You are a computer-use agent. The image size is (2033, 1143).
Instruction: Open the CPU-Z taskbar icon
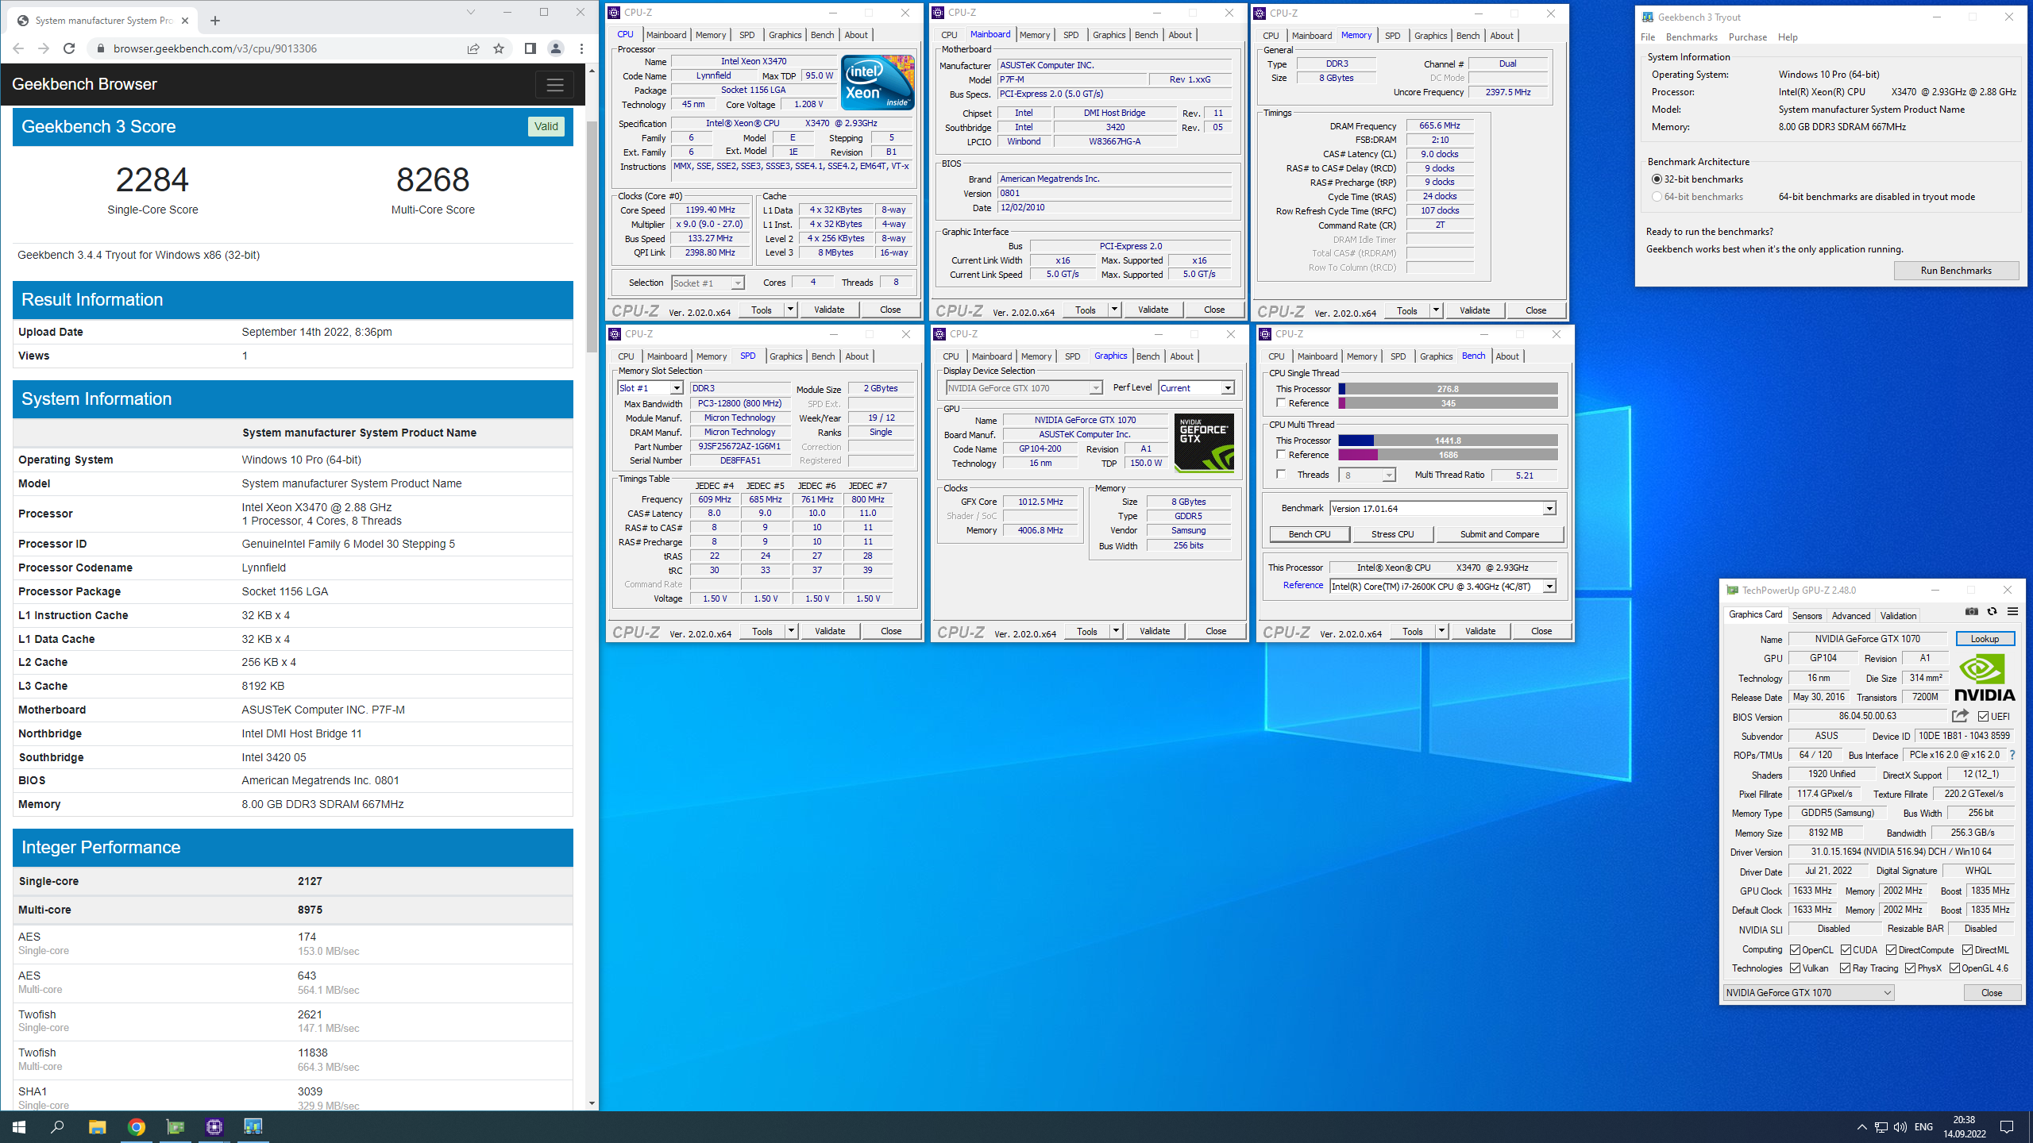click(x=214, y=1126)
